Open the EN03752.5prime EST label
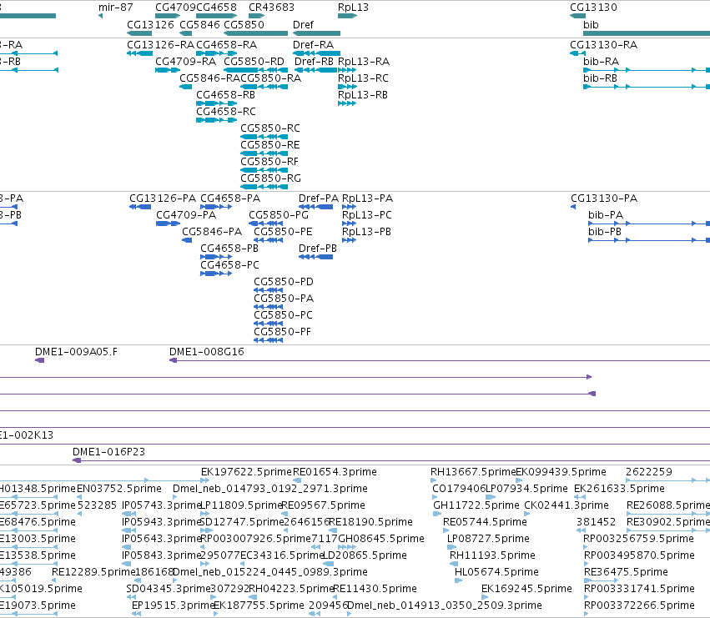 coord(119,489)
